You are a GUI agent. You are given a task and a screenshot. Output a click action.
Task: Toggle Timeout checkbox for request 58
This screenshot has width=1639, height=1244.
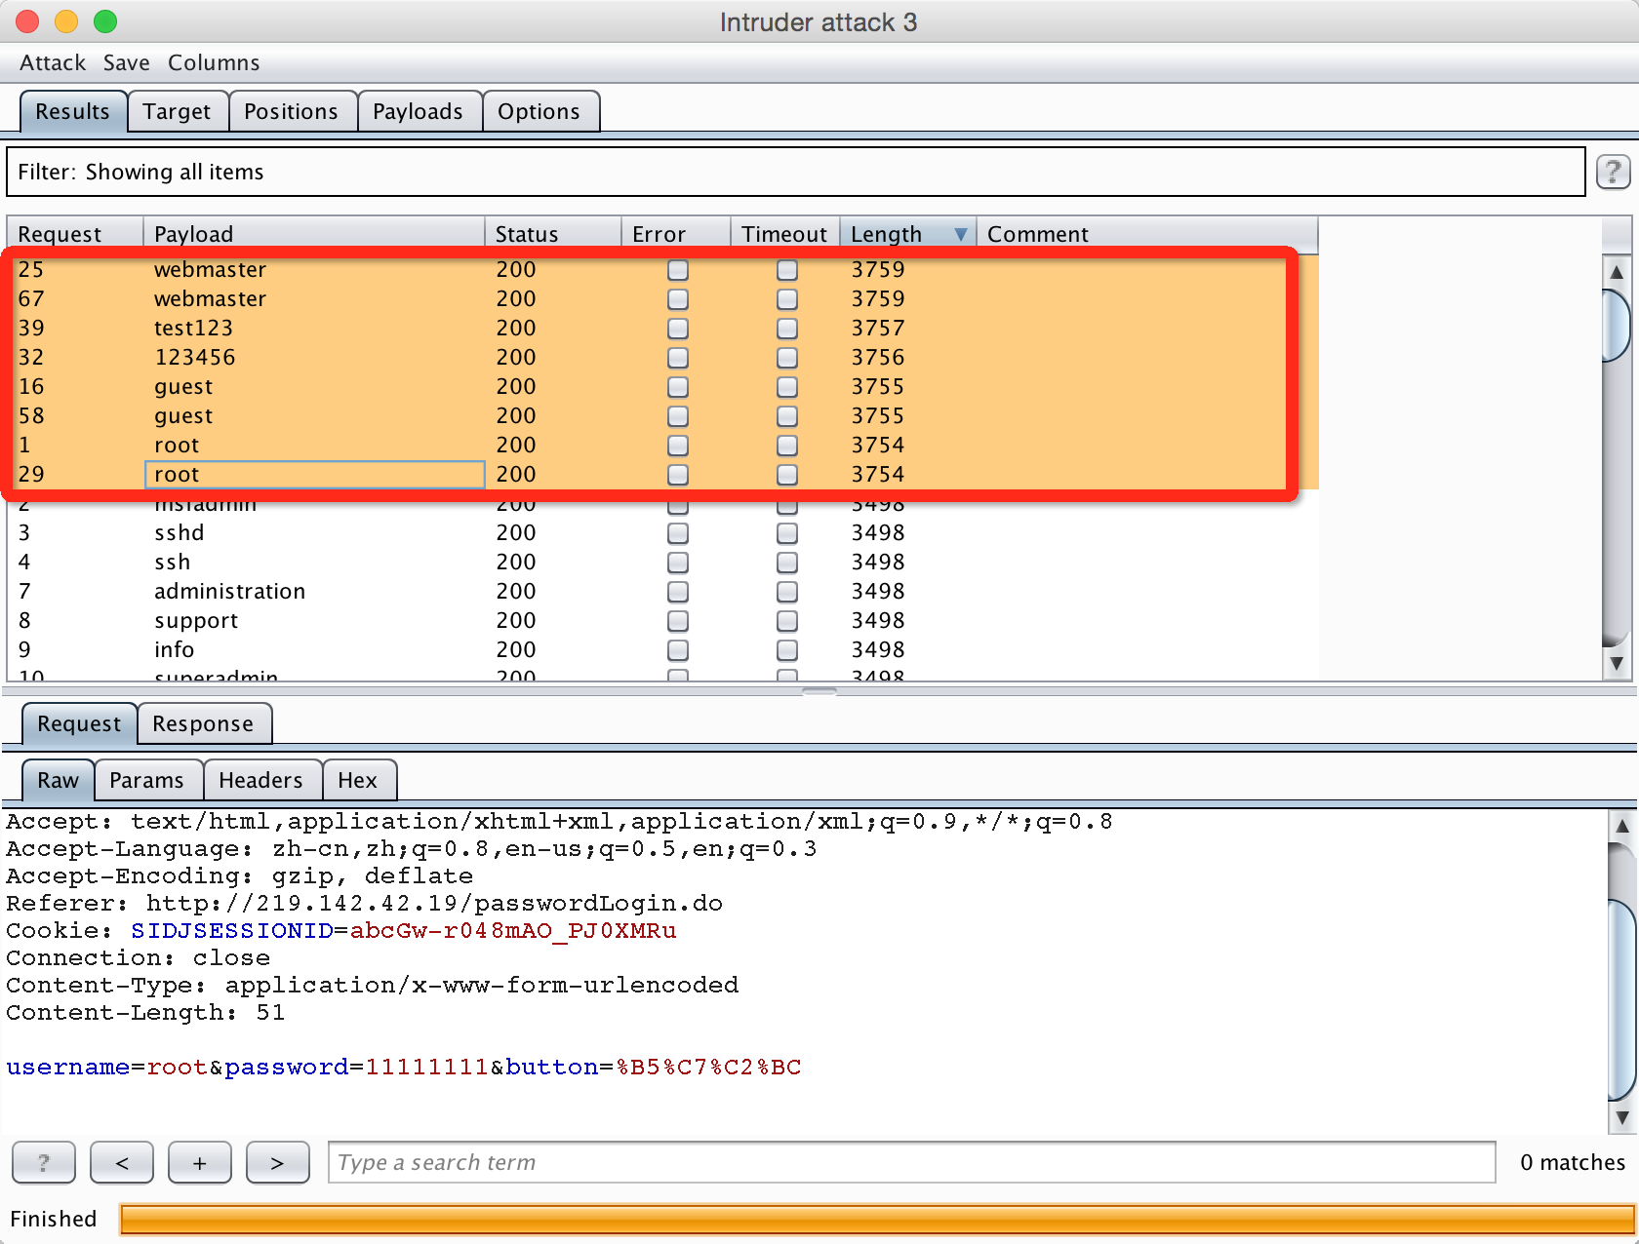point(787,416)
